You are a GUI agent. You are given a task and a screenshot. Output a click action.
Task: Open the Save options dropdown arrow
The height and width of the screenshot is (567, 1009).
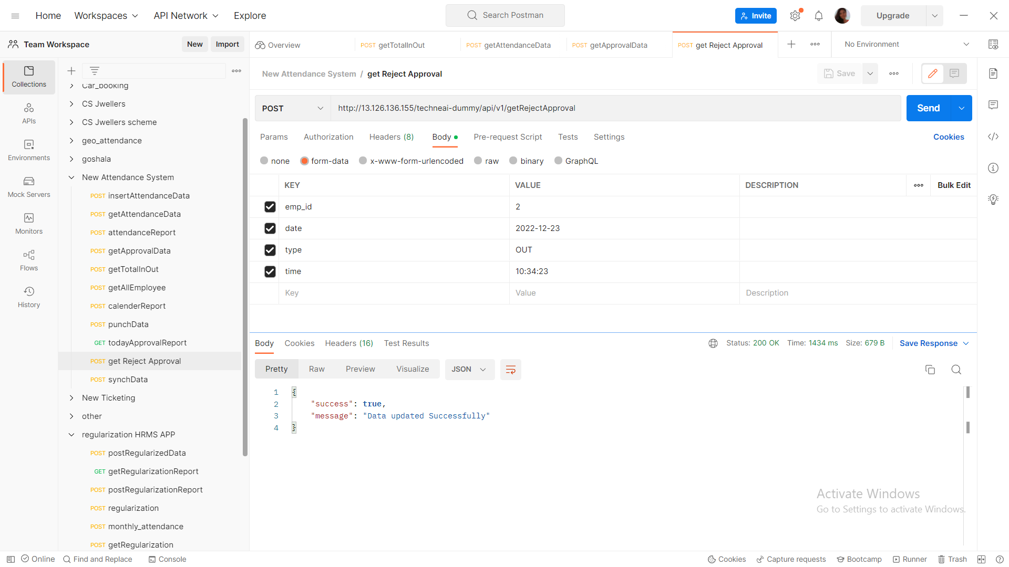click(870, 73)
